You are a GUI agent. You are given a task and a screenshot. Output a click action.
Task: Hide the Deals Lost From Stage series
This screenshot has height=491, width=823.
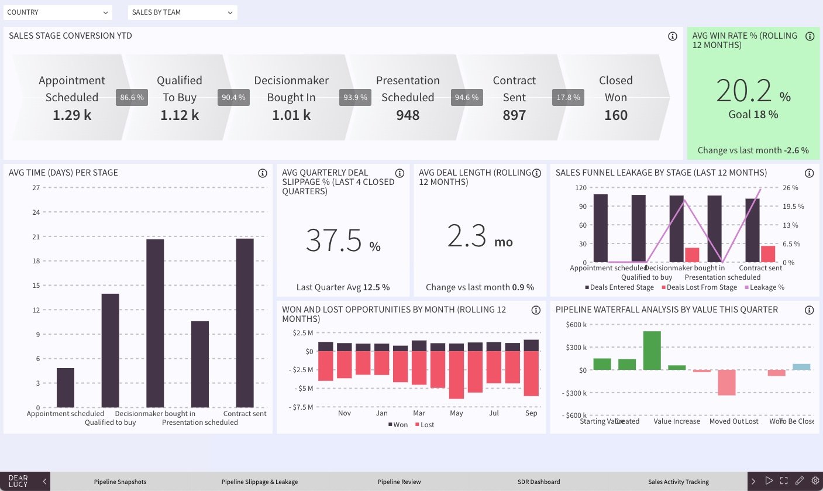(703, 287)
